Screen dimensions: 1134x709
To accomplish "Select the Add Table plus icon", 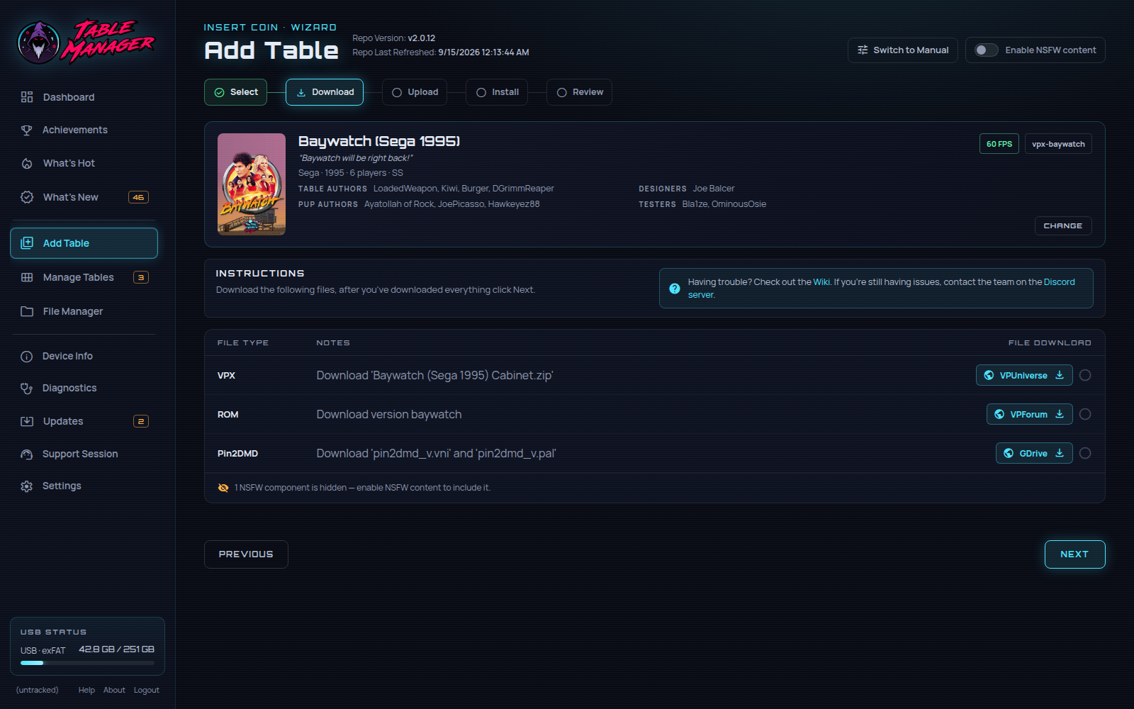I will tap(27, 243).
